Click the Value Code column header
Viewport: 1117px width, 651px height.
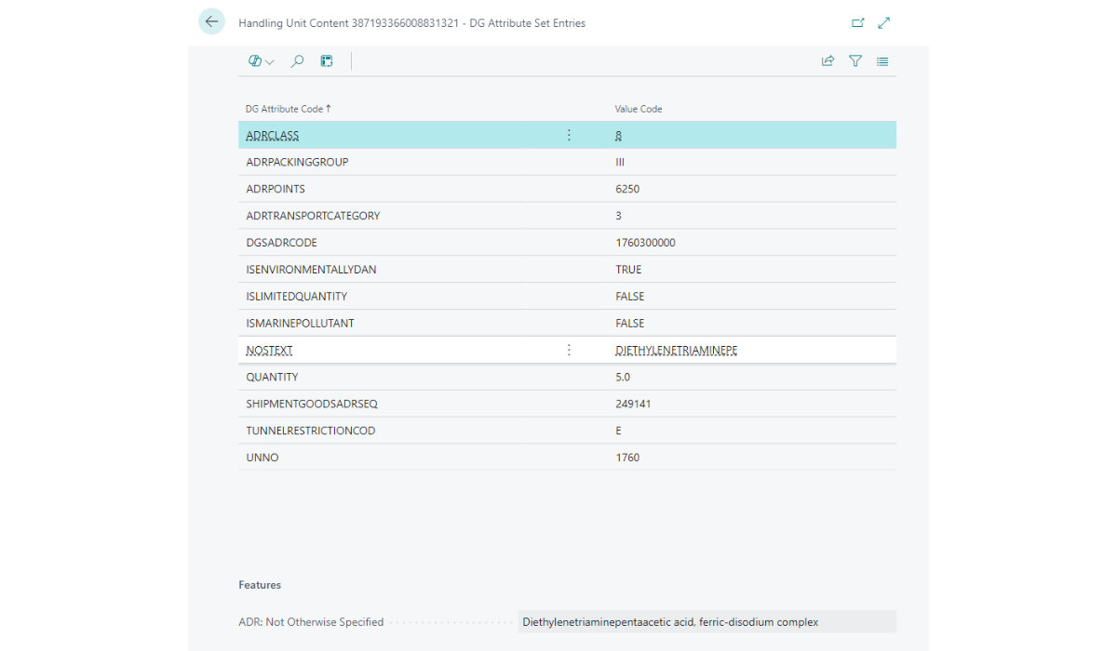click(639, 109)
